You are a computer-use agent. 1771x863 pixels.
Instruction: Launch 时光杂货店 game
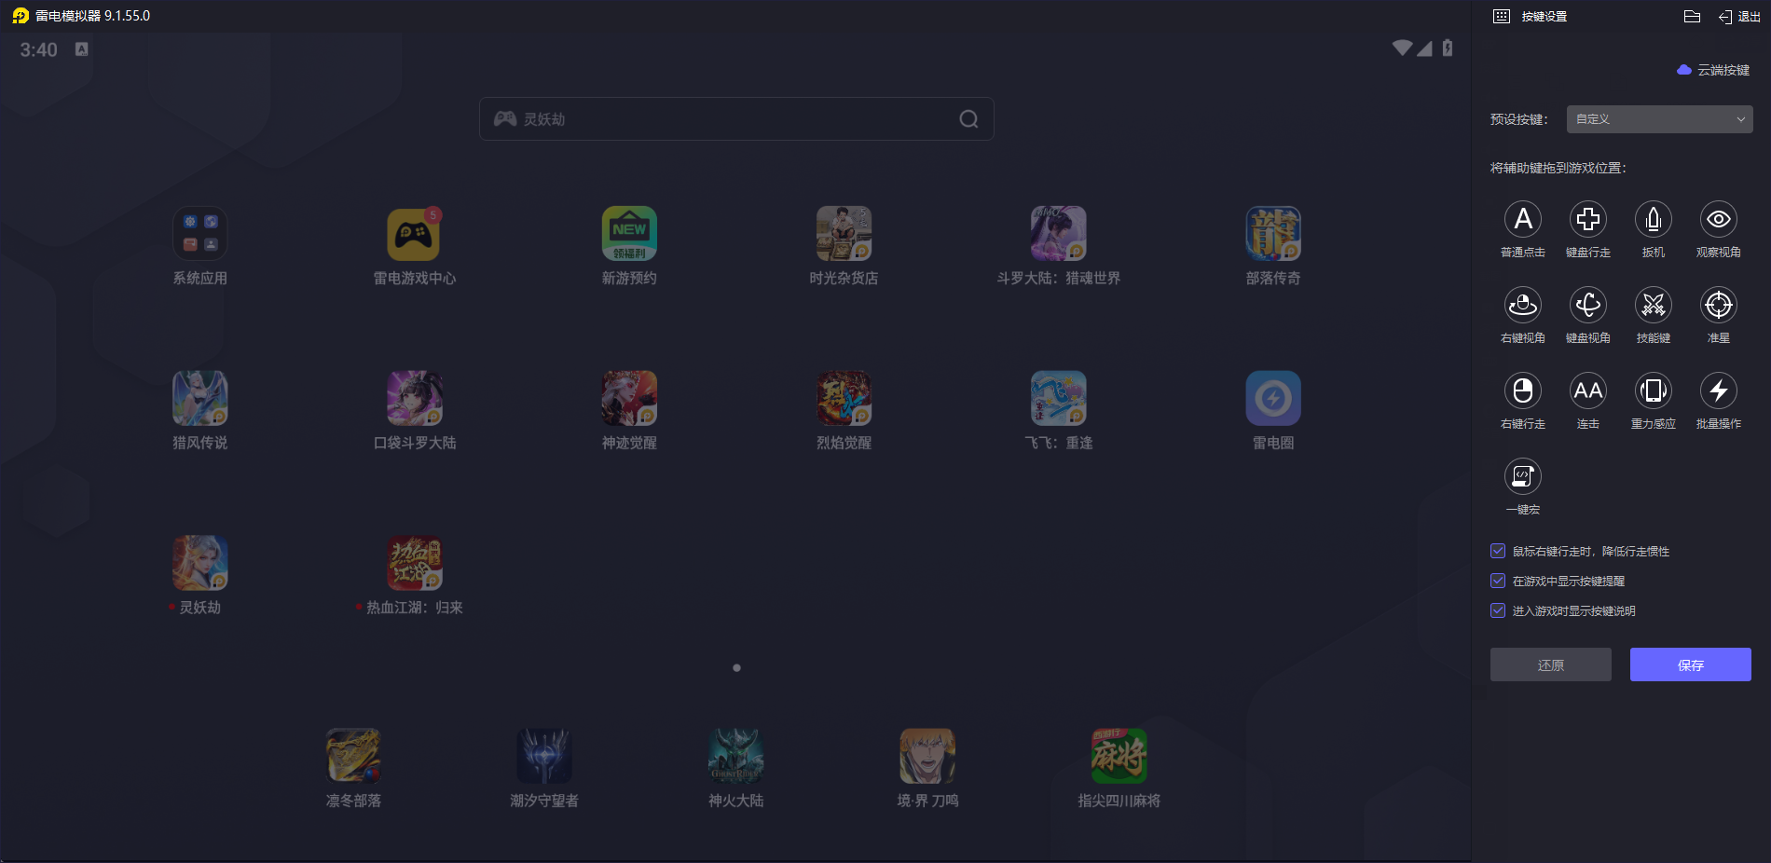point(844,233)
